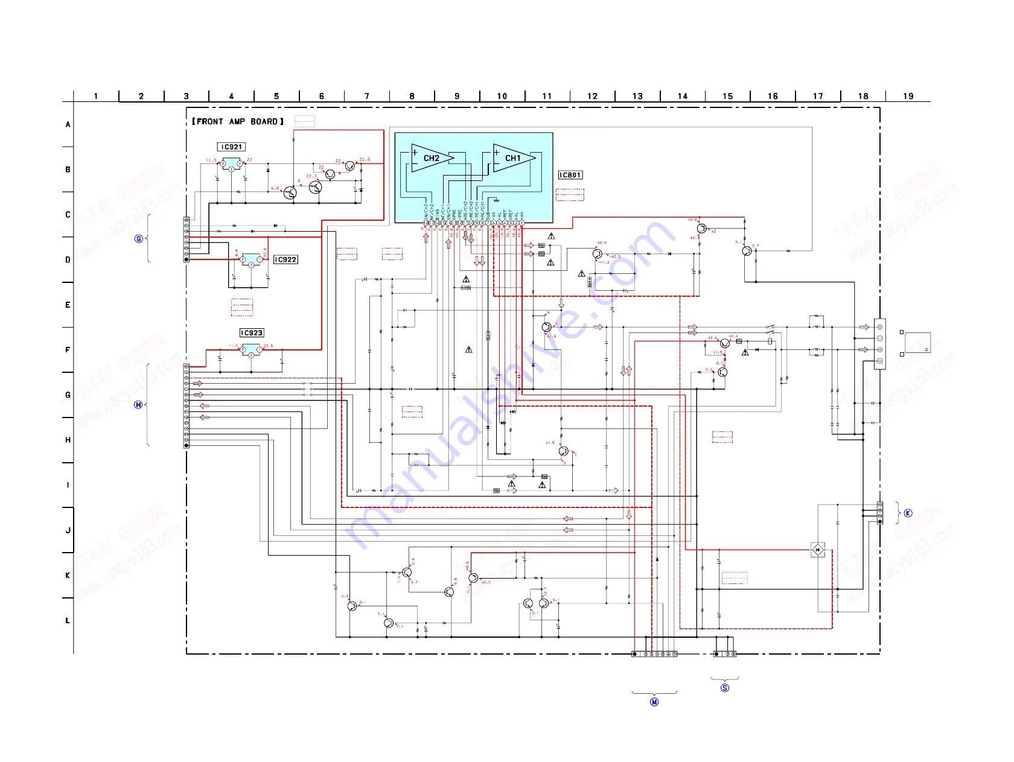Click the CH2 op-amp triangle symbol
The width and height of the screenshot is (1014, 762).
pyautogui.click(x=432, y=158)
